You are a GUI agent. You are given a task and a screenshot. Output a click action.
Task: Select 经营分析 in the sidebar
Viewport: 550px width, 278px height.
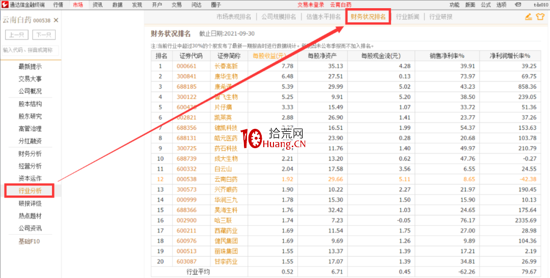point(30,166)
